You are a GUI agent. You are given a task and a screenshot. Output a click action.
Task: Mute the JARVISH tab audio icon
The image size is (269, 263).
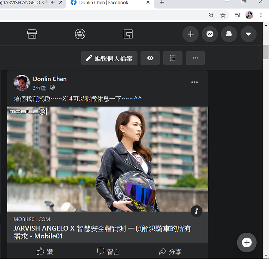[53, 2]
